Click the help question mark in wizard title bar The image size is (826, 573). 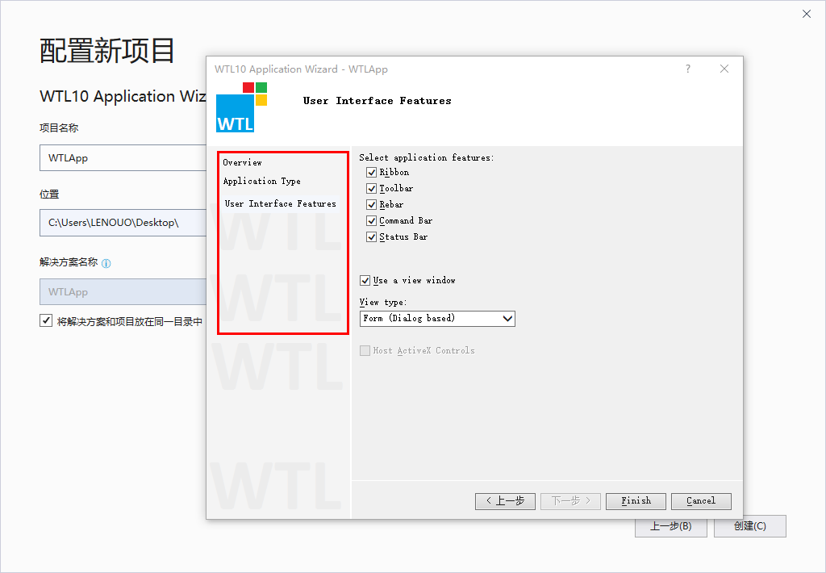pyautogui.click(x=688, y=69)
